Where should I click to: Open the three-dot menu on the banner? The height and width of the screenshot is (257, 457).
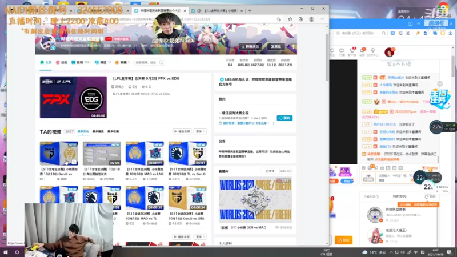point(293,47)
